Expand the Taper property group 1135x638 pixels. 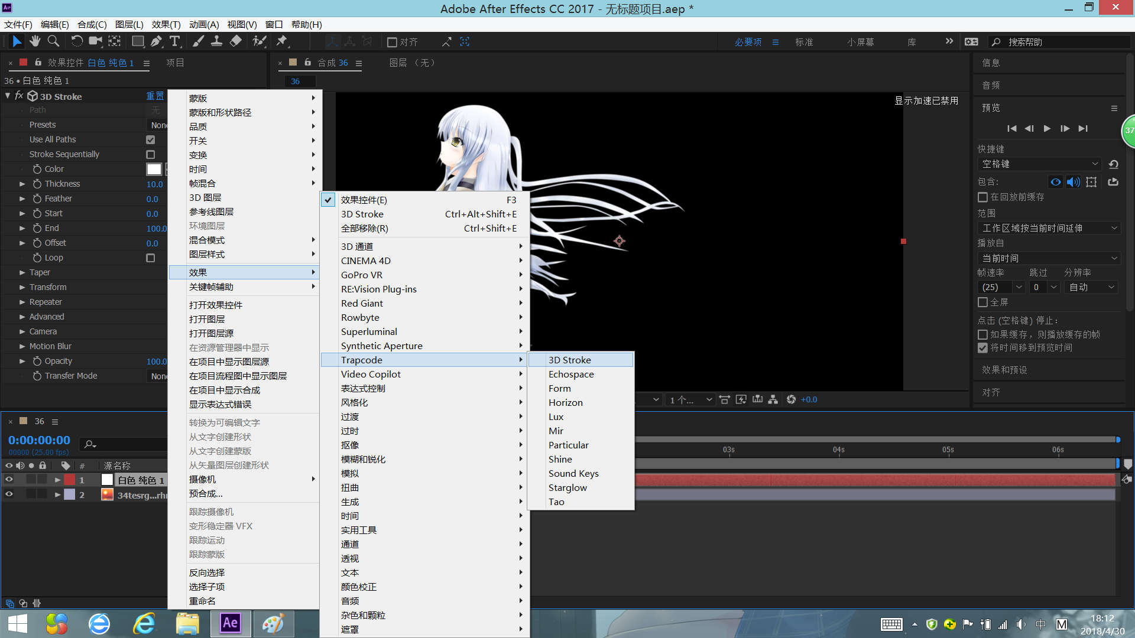point(22,273)
